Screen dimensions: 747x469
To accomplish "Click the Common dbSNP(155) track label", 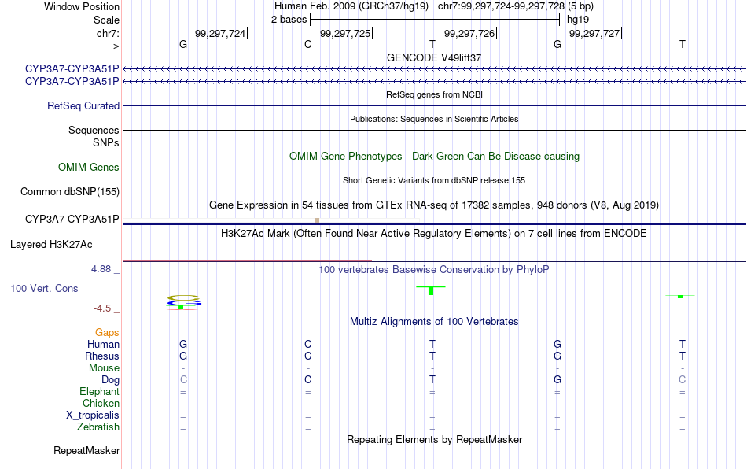I will point(70,191).
